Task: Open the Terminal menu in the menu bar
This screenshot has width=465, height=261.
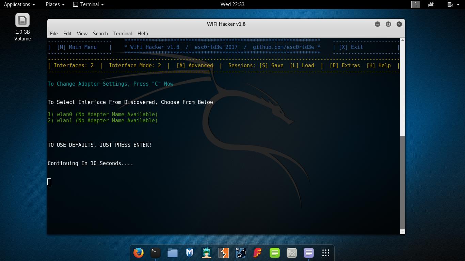Action: click(123, 33)
